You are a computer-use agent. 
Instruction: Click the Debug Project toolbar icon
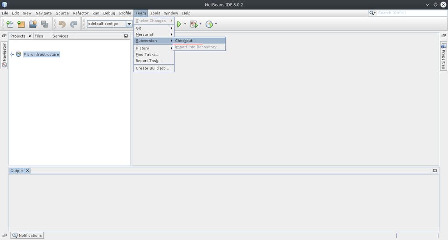coord(194,24)
